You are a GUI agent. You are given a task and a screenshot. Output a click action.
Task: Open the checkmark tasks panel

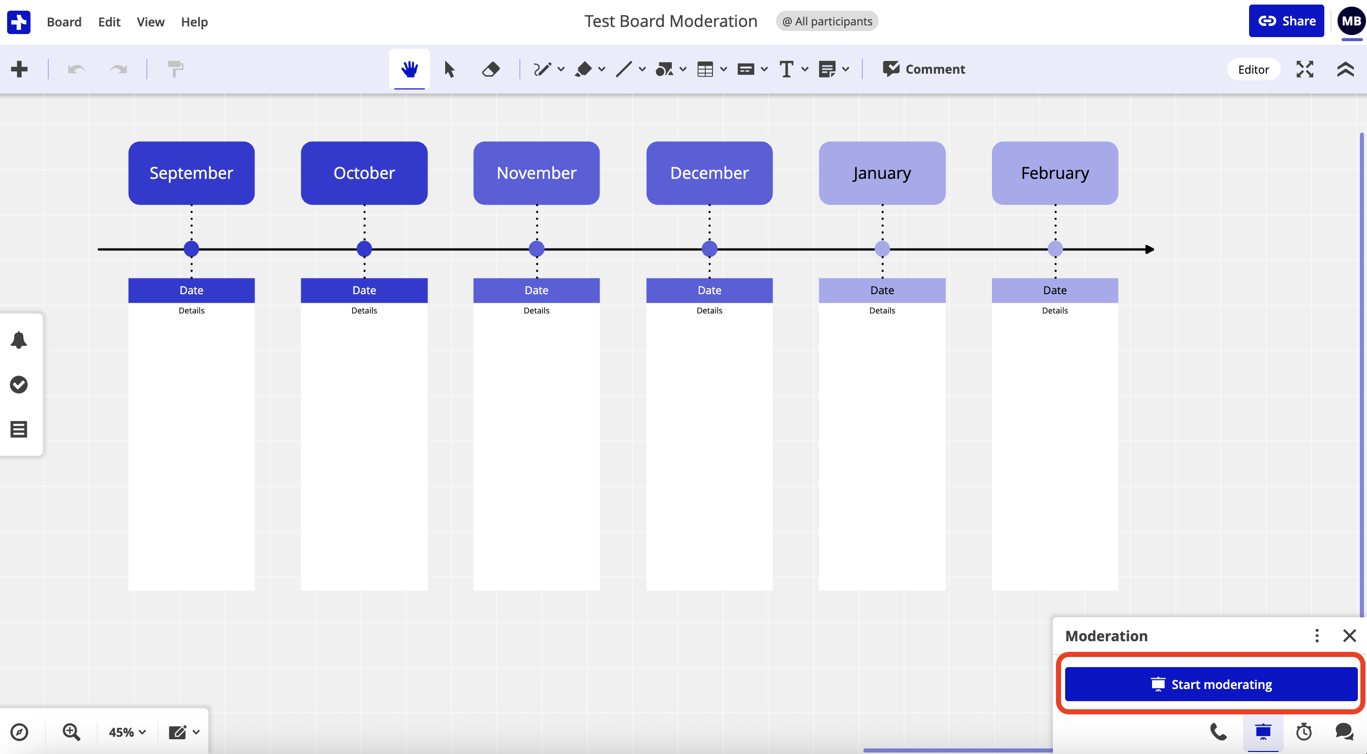coord(19,385)
